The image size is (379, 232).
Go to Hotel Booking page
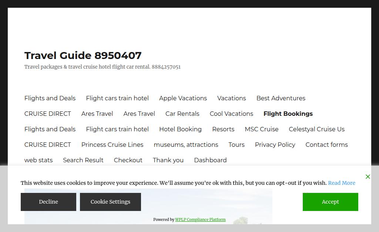click(180, 129)
